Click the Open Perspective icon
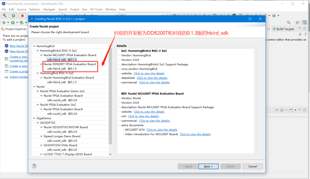The image size is (310, 179). click(298, 22)
